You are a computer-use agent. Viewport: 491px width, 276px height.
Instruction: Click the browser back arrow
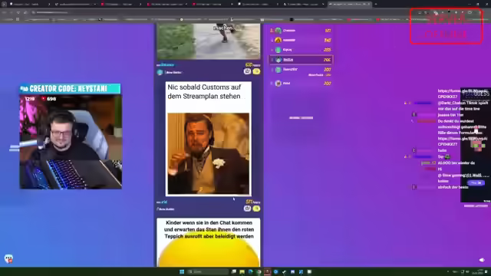tap(5, 12)
